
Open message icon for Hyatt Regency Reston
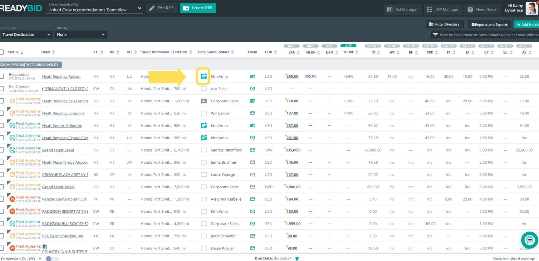coord(203,77)
